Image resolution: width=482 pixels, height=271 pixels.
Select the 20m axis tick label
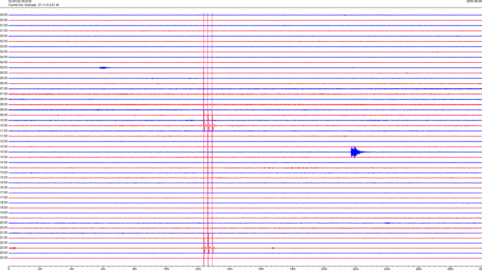pos(324,269)
